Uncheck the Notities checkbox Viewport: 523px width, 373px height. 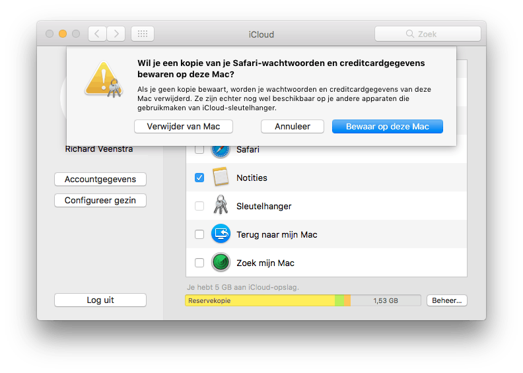tap(199, 178)
